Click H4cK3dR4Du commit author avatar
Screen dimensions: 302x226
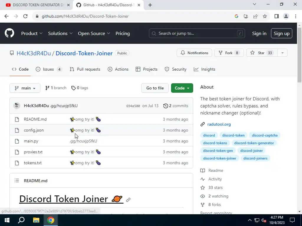[x=17, y=106]
